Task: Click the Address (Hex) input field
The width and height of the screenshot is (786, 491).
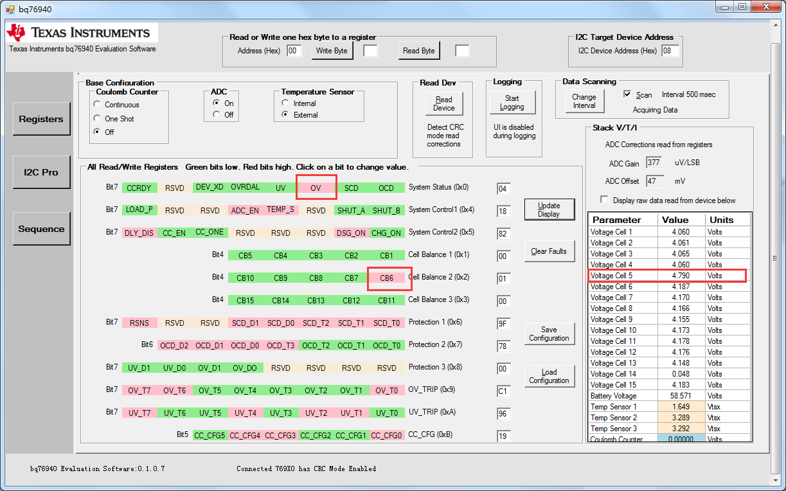Action: pyautogui.click(x=294, y=51)
